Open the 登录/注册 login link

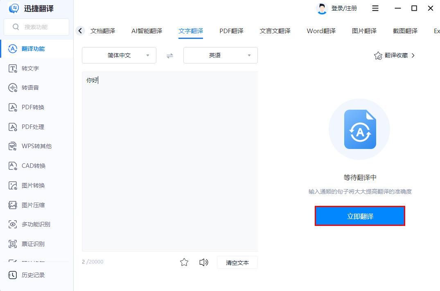coord(344,9)
